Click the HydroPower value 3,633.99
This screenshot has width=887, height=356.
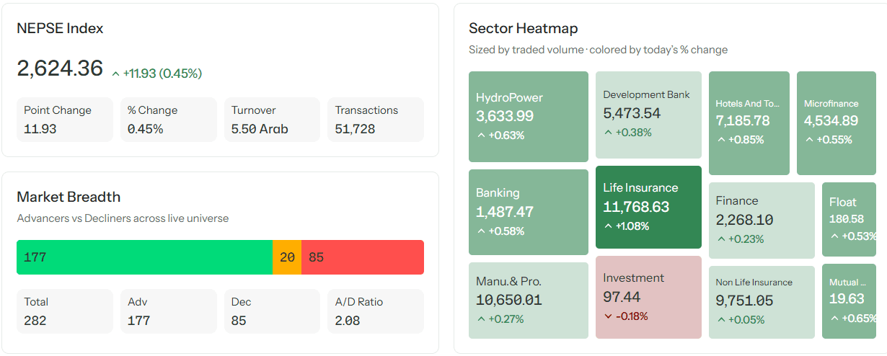coord(505,116)
